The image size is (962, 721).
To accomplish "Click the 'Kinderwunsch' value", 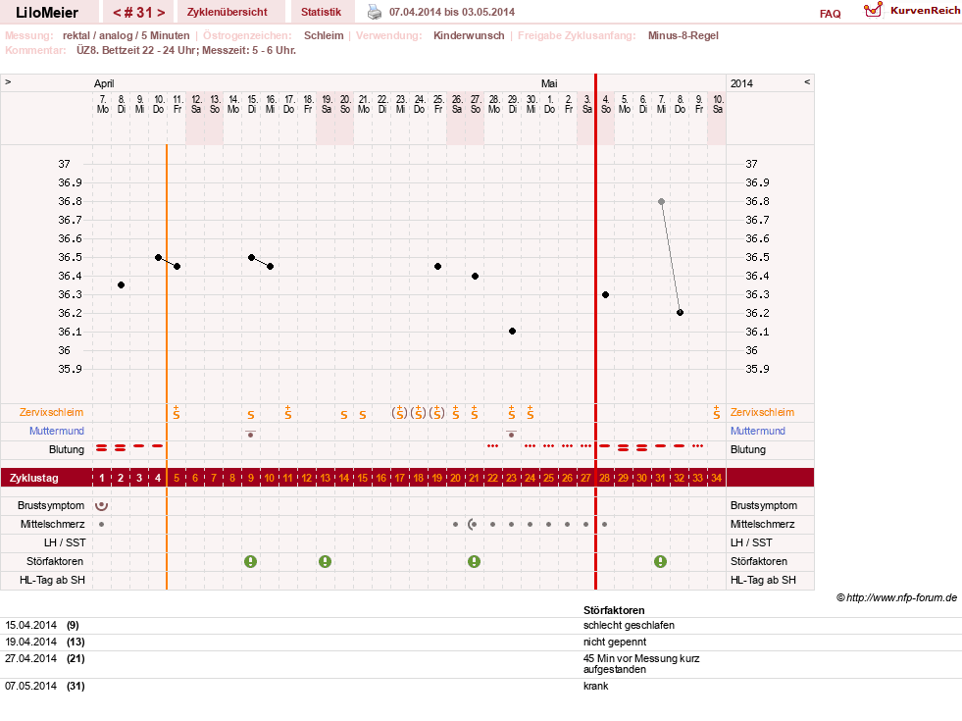I will 469,35.
